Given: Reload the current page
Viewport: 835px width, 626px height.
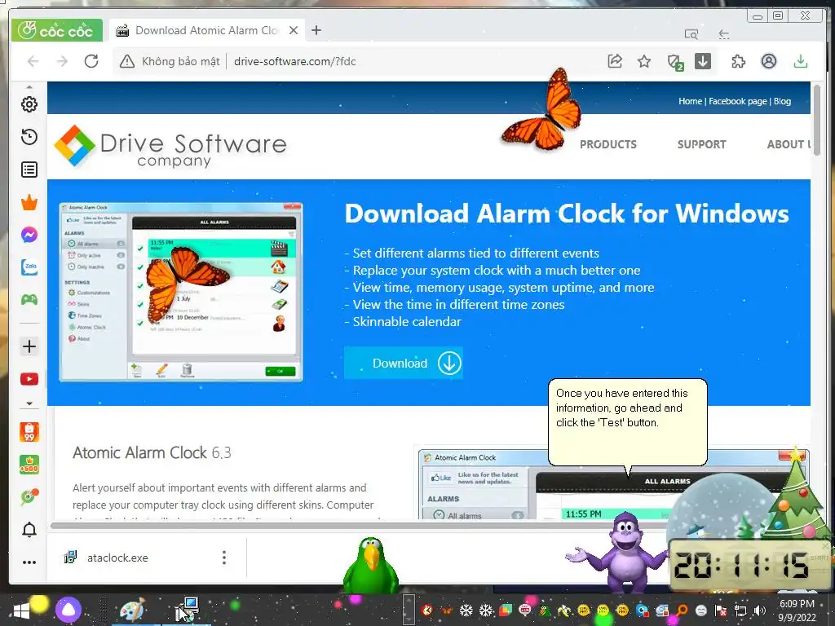Looking at the screenshot, I should coord(91,61).
